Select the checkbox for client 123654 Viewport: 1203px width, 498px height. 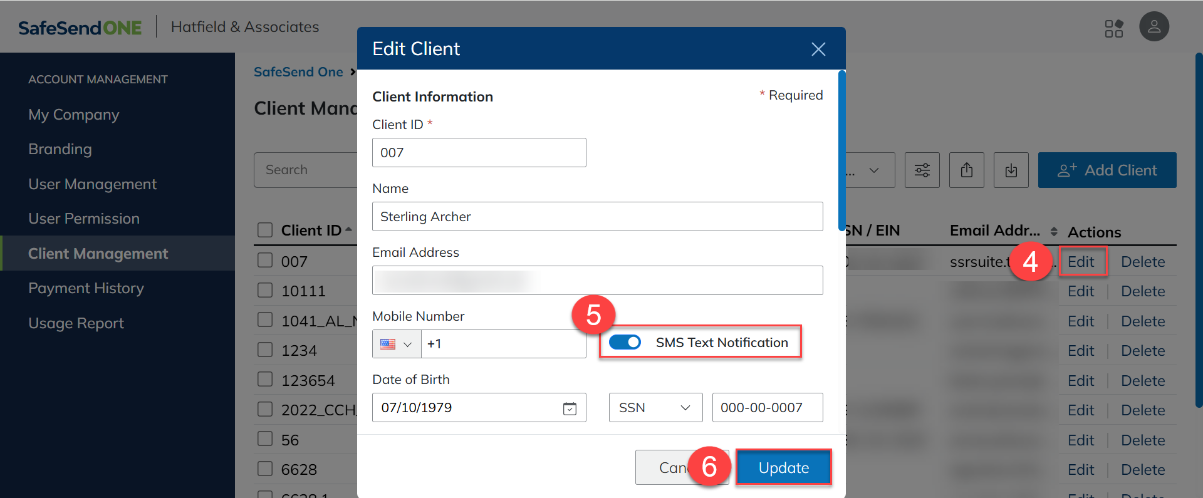(x=265, y=380)
